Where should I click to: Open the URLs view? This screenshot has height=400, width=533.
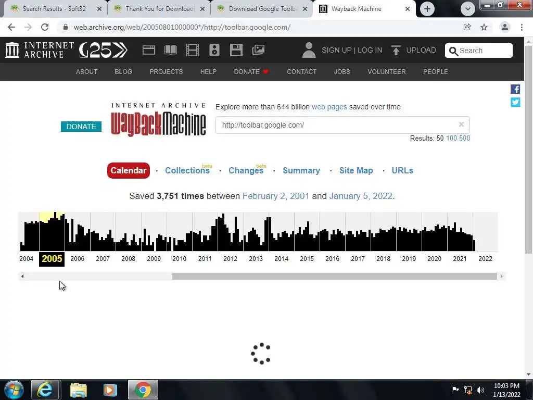point(402,170)
